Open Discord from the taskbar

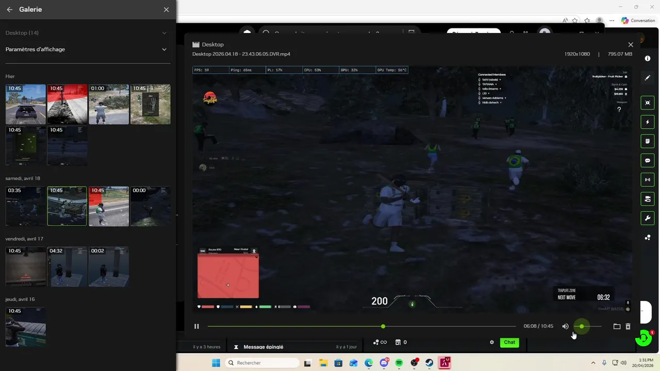tap(384, 363)
